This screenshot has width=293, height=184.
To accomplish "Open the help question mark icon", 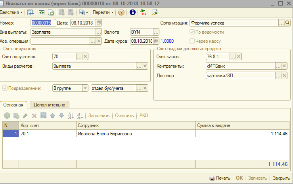I will (x=121, y=12).
